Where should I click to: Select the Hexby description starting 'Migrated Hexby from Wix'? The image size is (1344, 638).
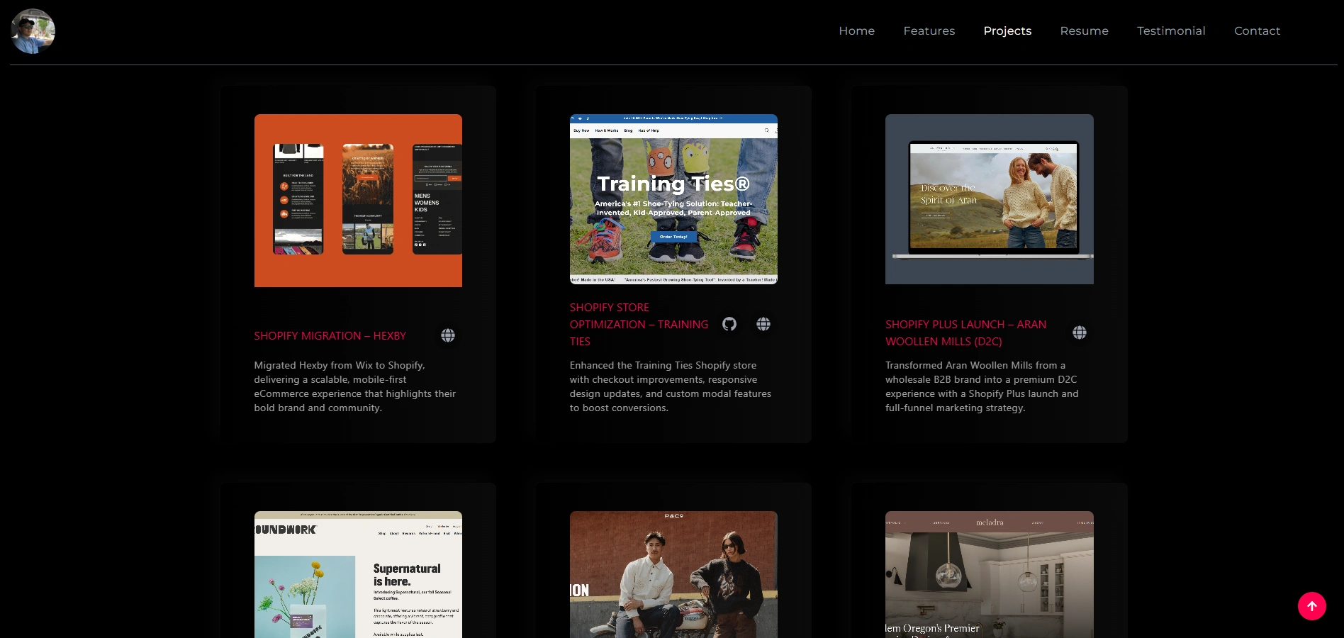[355, 386]
